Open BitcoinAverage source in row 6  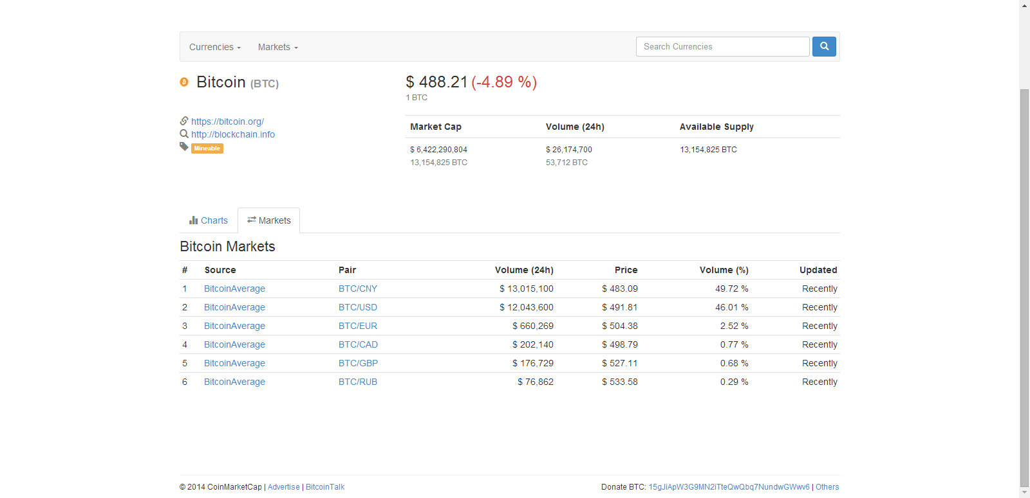pyautogui.click(x=234, y=382)
